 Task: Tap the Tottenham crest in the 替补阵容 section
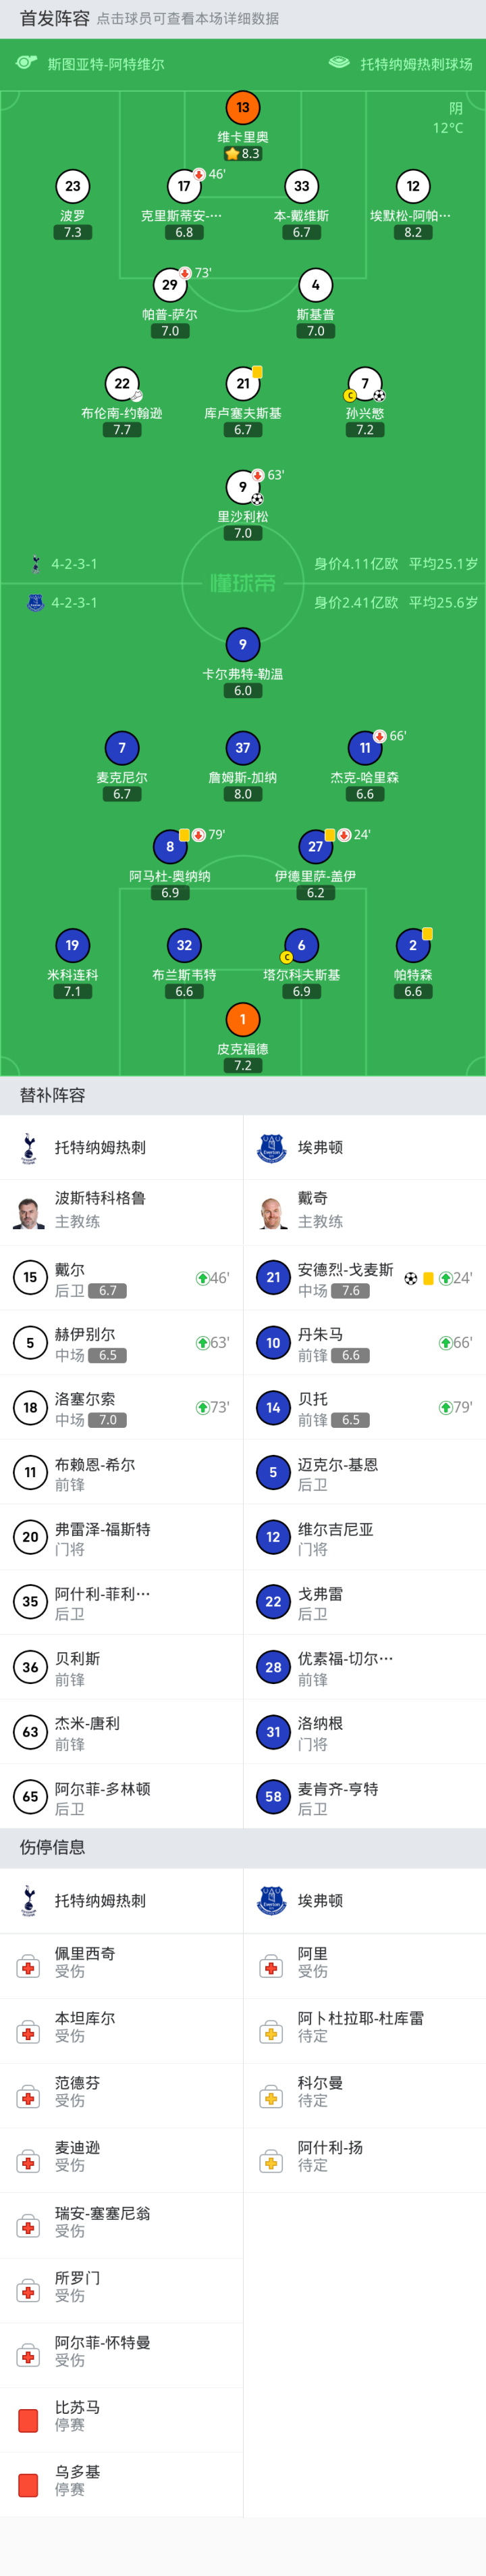click(29, 1147)
